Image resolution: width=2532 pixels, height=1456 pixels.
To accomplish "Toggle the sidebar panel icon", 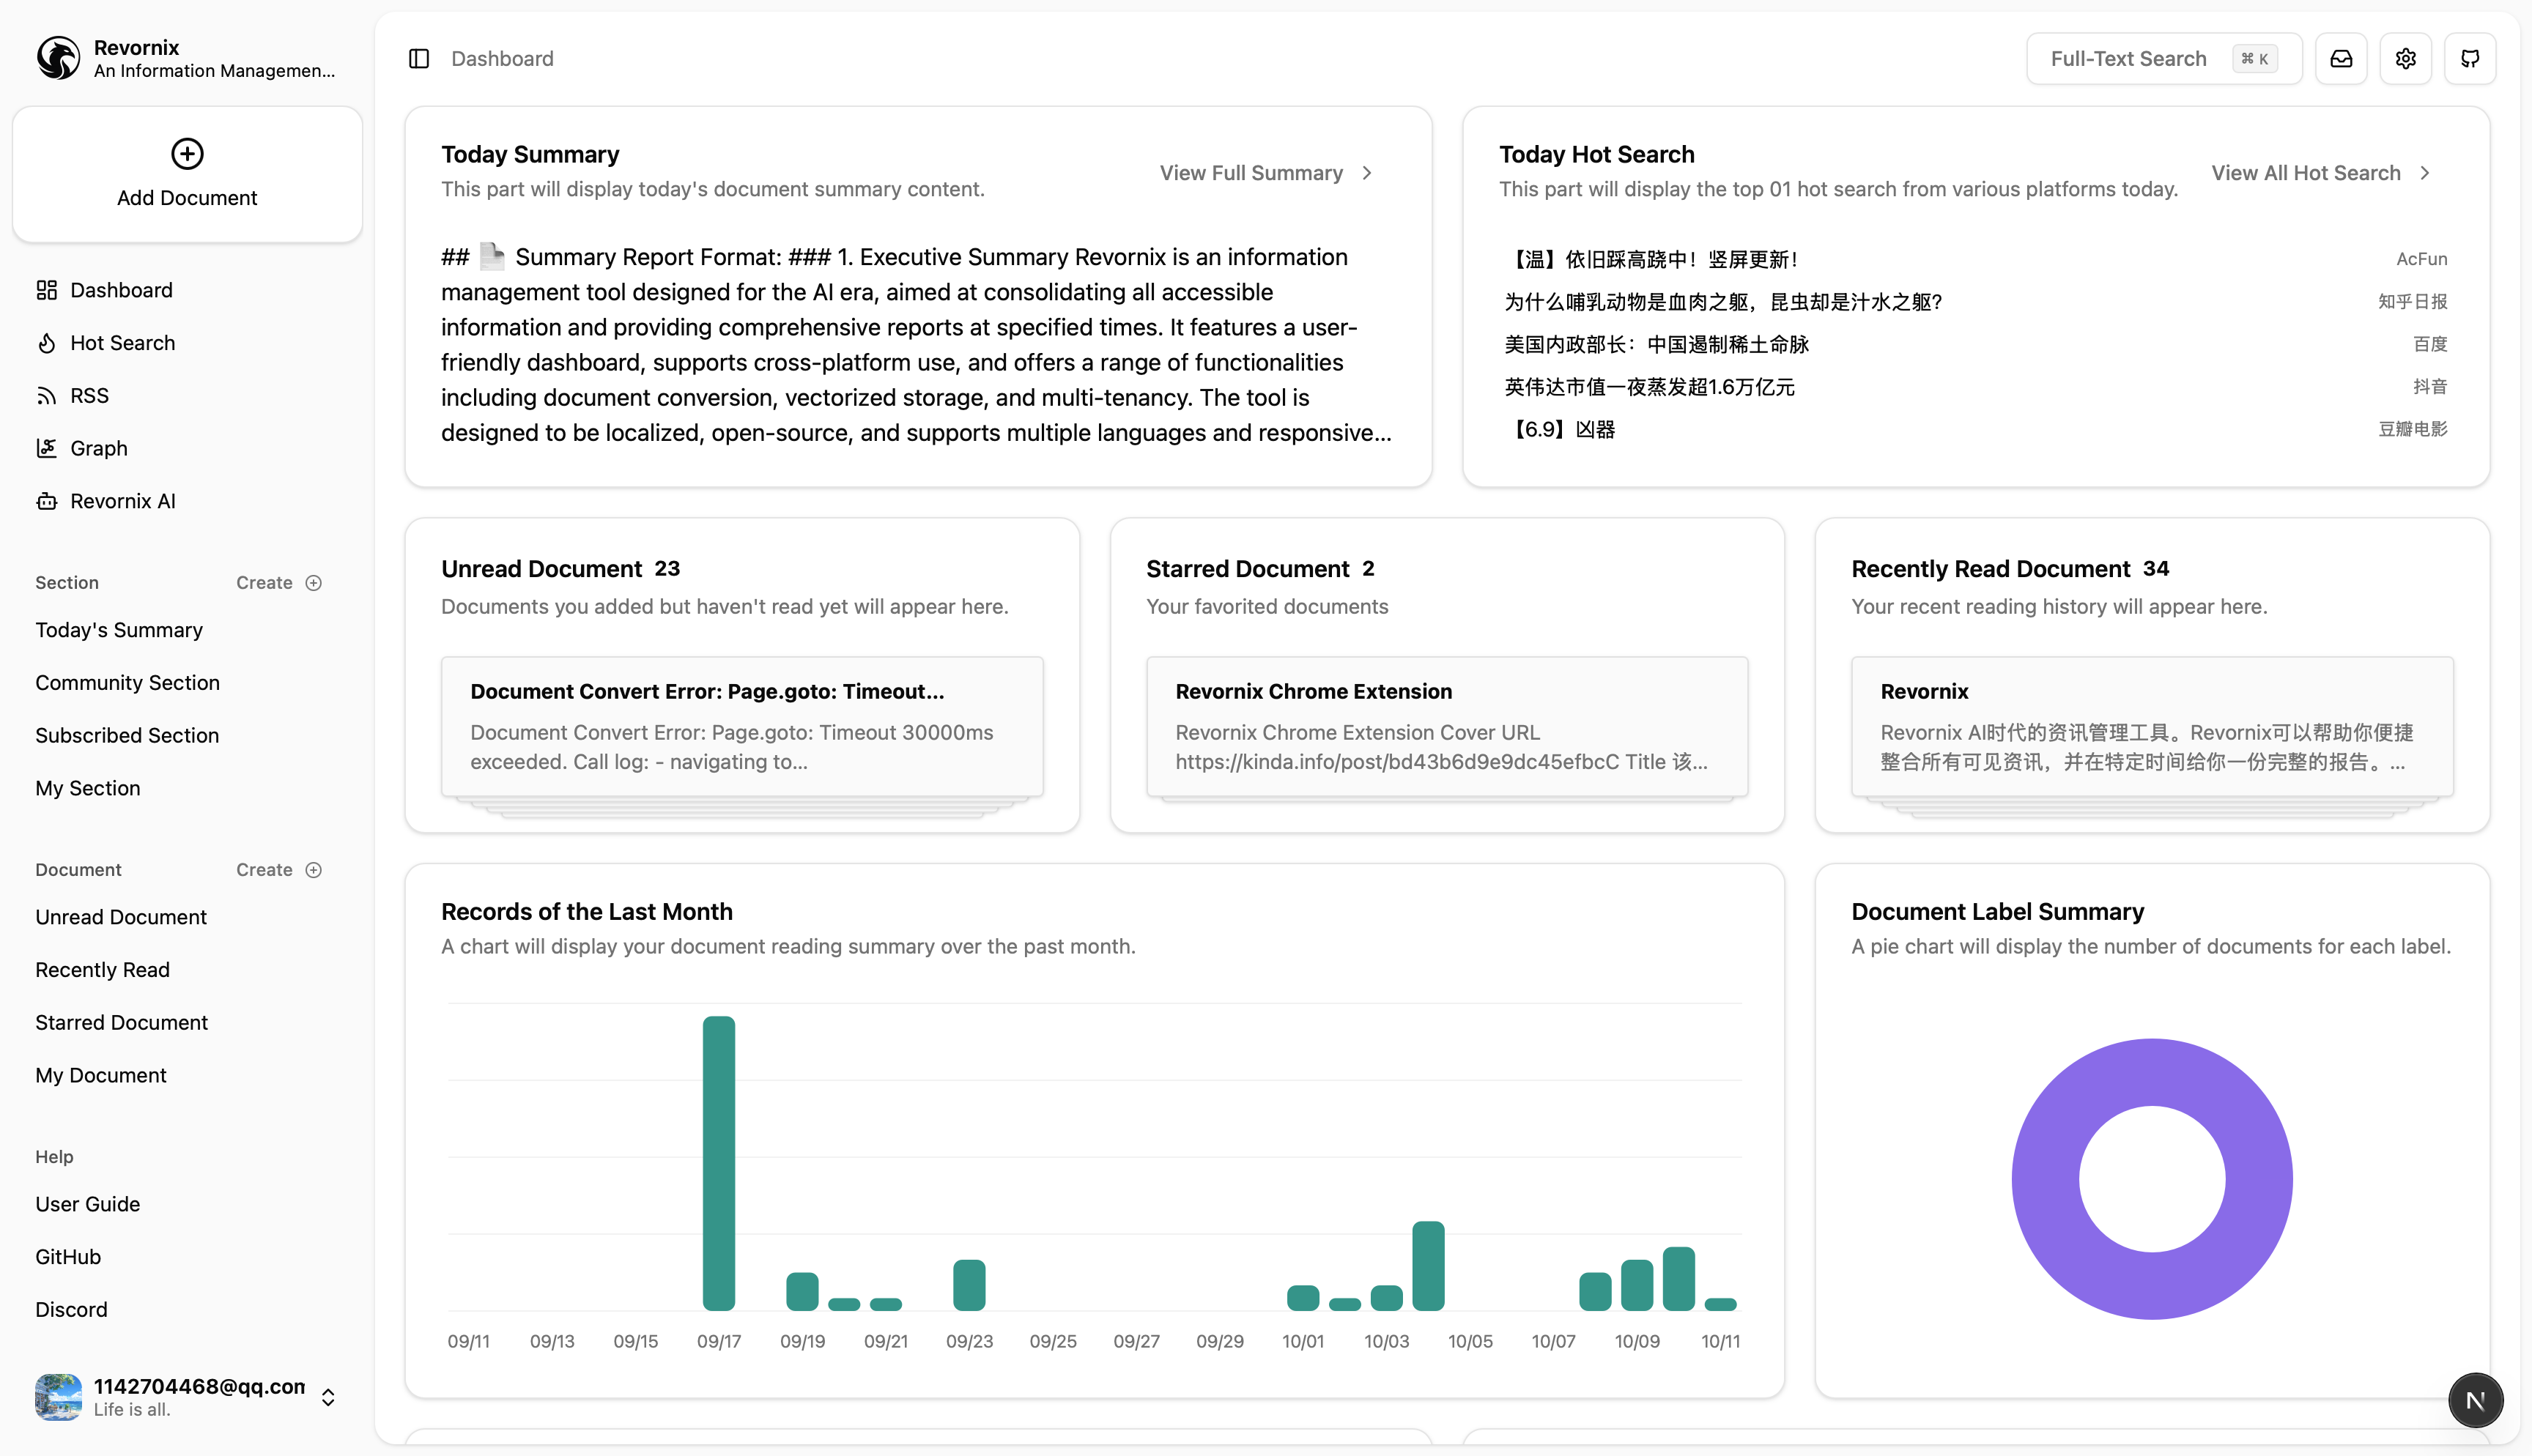I will pyautogui.click(x=419, y=59).
